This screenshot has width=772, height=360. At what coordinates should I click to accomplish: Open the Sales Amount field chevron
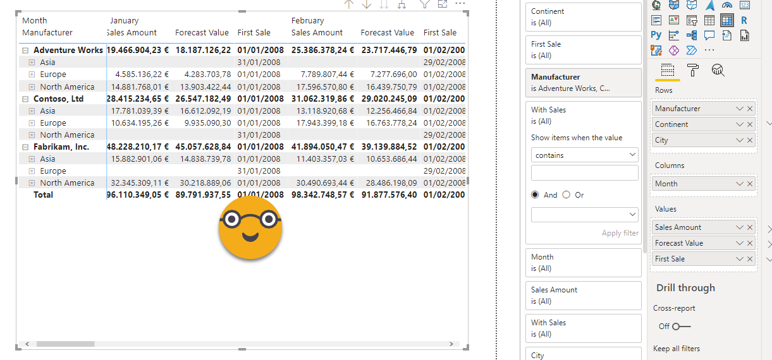pyautogui.click(x=740, y=227)
